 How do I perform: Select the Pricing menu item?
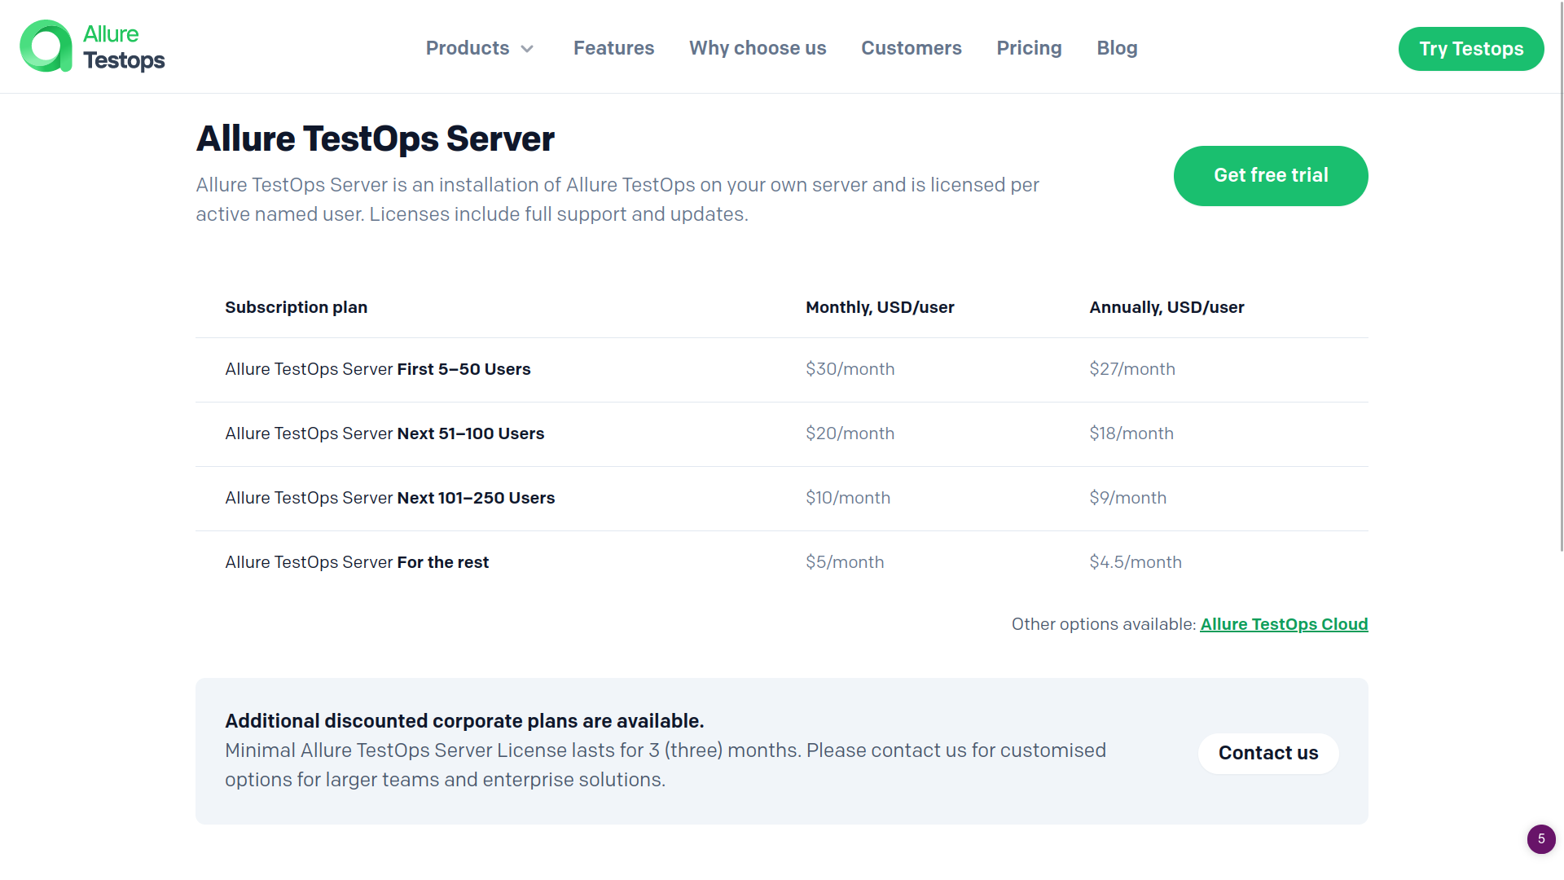1029,48
